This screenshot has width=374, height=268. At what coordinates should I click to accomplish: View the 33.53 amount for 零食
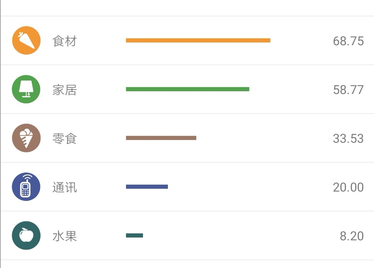point(348,138)
